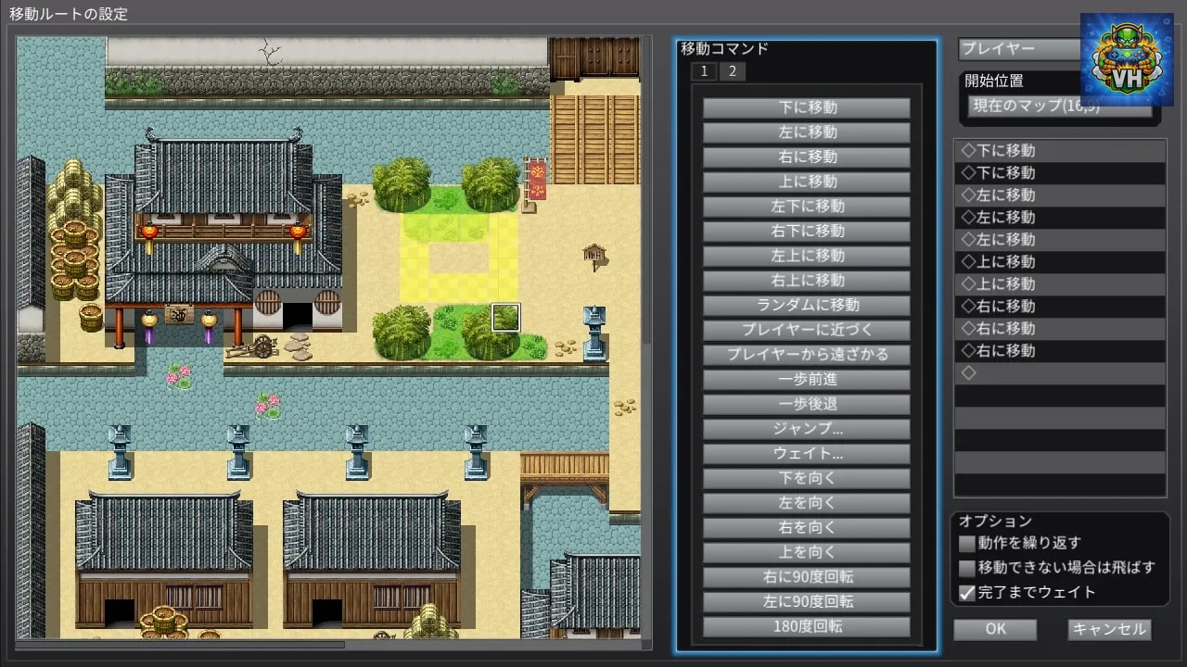1187x667 pixels.
Task: Add 右下に移動 diagonal move command
Action: pos(806,231)
